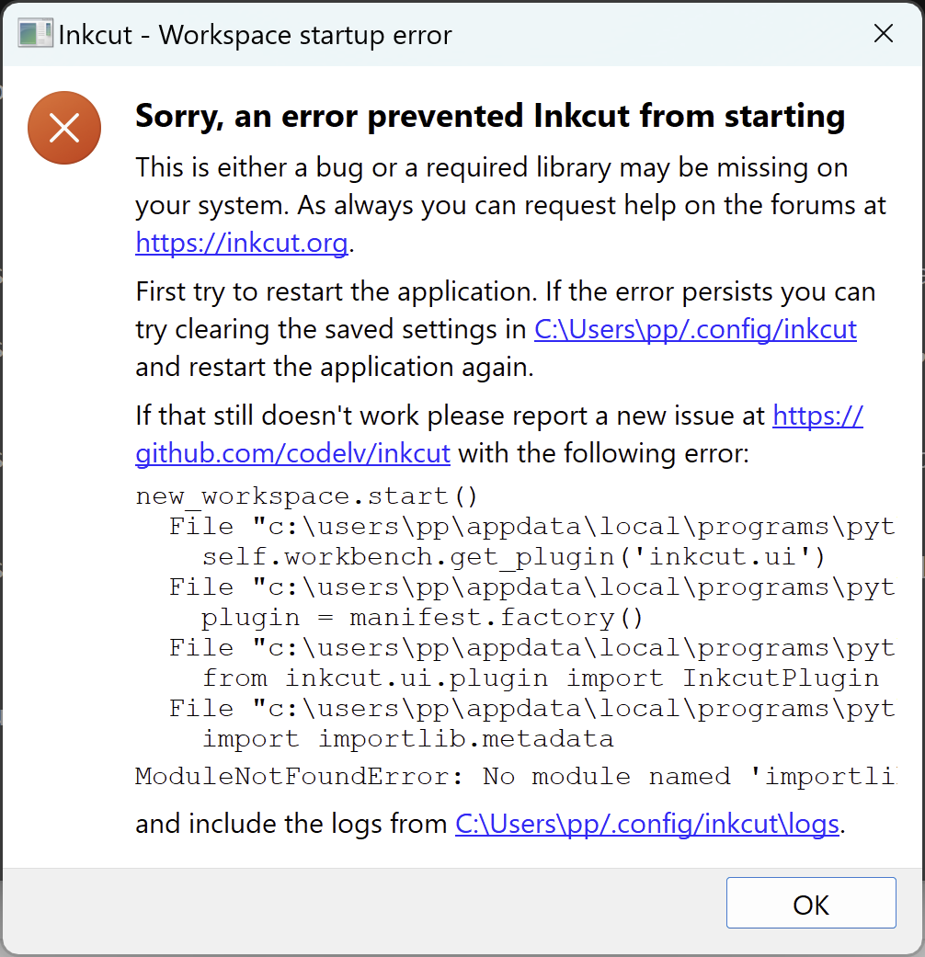This screenshot has height=957, width=925.
Task: Click the 'and include the logs from' text
Action: click(291, 824)
